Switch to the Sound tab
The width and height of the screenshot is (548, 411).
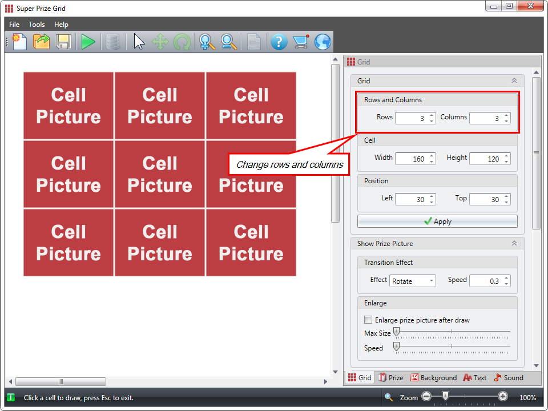(509, 377)
